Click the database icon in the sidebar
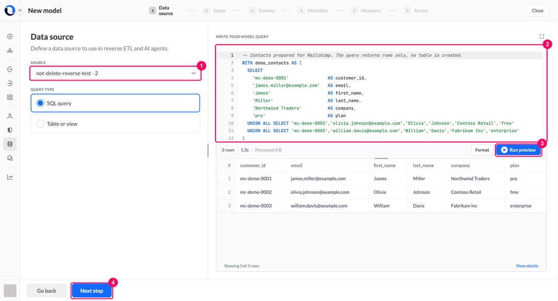Viewport: 558px width, 301px height. [10, 144]
